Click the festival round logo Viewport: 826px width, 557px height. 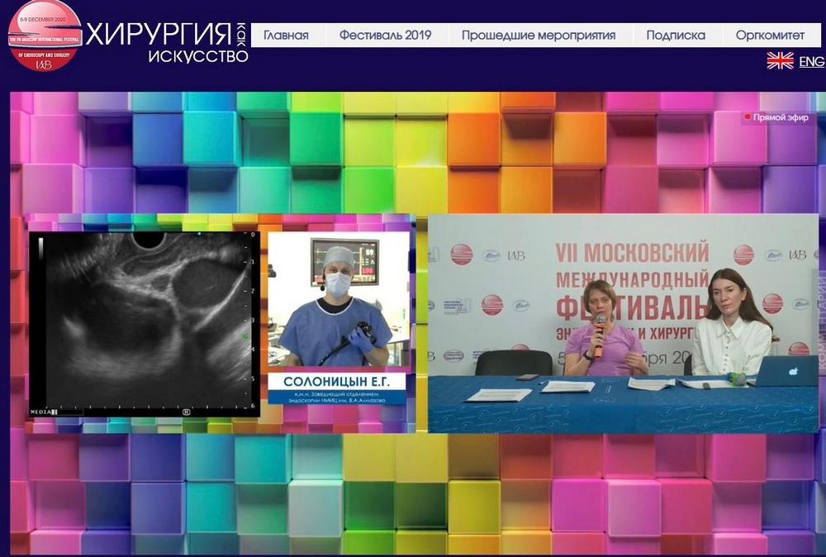click(x=44, y=36)
